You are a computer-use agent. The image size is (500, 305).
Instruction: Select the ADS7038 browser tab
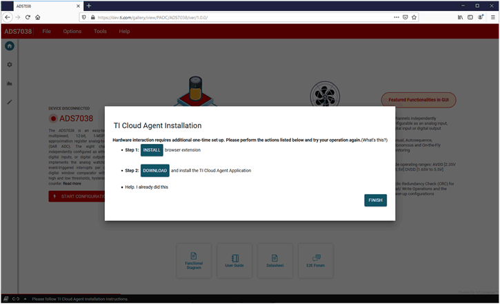pos(41,6)
